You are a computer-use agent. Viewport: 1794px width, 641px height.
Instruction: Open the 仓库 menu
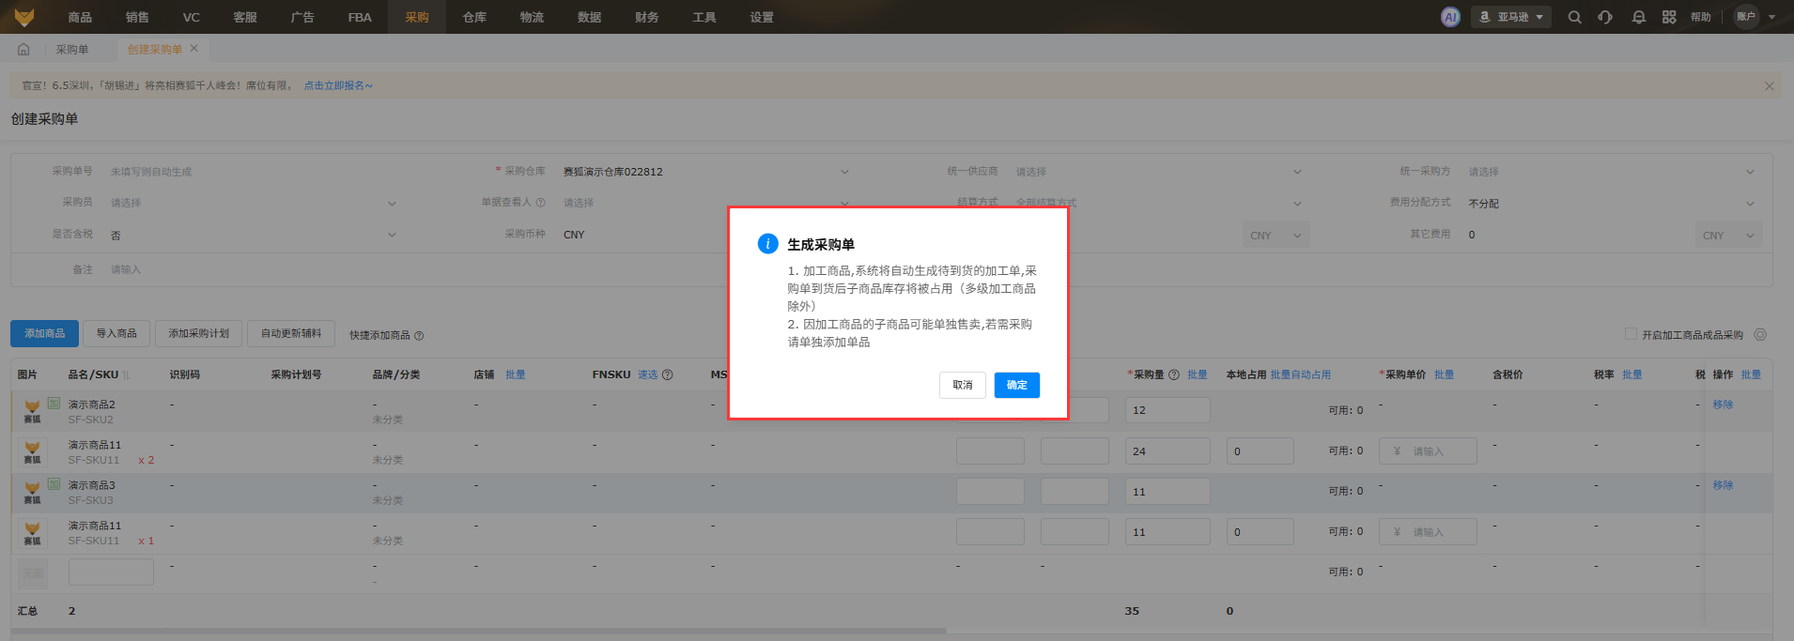tap(474, 17)
